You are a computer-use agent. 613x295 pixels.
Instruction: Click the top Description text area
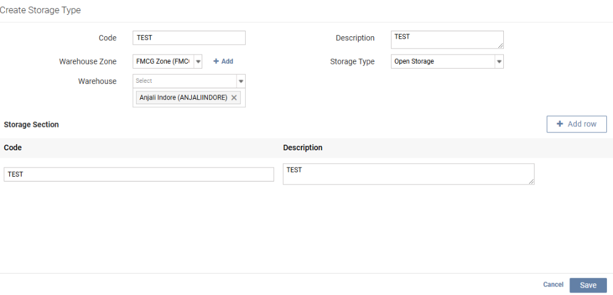[446, 39]
